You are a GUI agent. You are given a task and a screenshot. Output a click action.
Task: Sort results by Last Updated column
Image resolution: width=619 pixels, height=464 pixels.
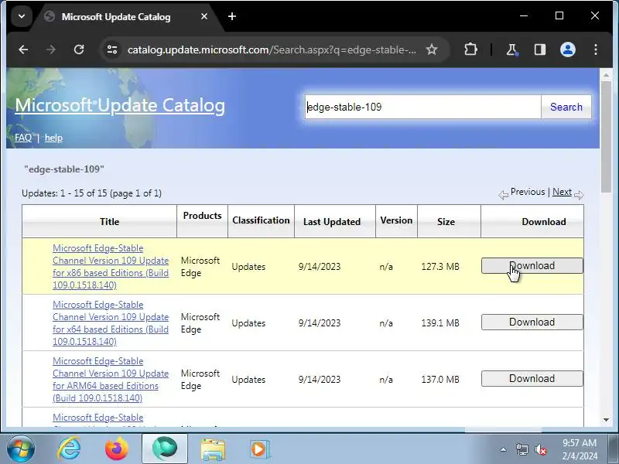click(332, 222)
